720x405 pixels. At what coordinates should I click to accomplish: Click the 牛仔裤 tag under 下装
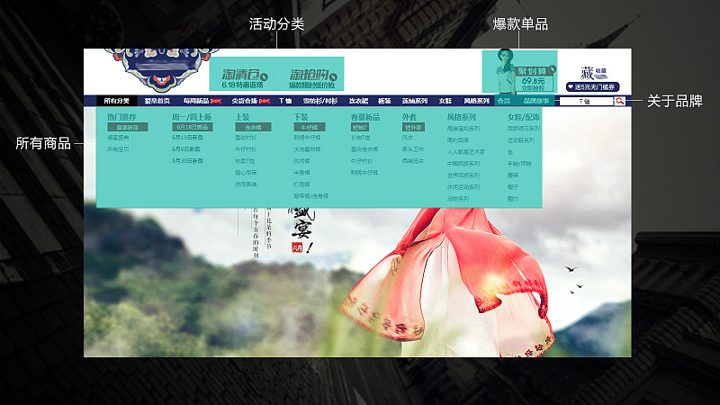(x=308, y=128)
